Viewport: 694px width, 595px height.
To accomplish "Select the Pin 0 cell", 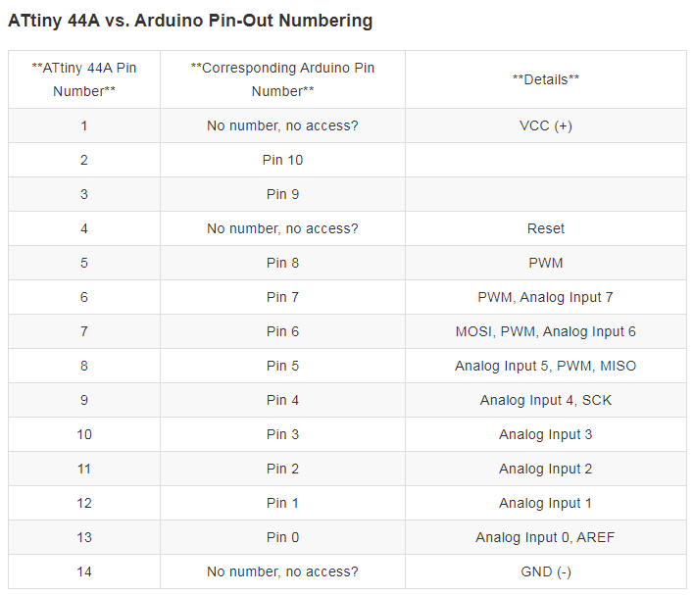I will (282, 537).
